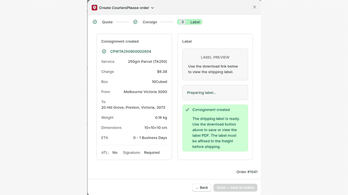Click the 'Label' card heading
This screenshot has height=195, width=348.
(x=187, y=41)
